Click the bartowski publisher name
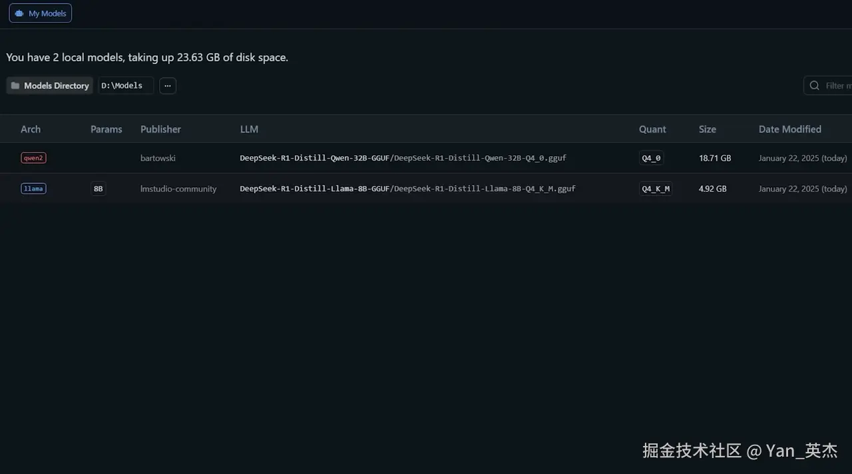This screenshot has width=852, height=474. [x=158, y=158]
